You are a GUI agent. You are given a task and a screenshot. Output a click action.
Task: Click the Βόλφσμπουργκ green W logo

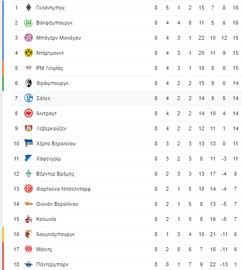[x=28, y=23]
